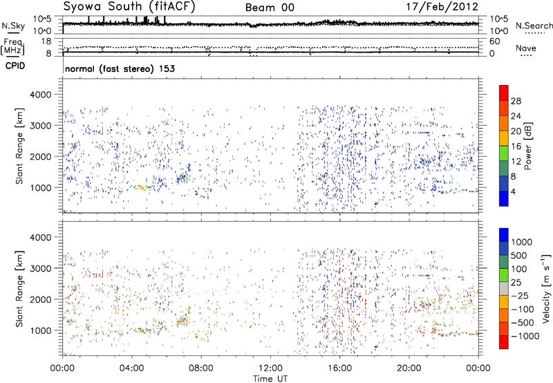Click the 'CPID' label

(x=15, y=66)
